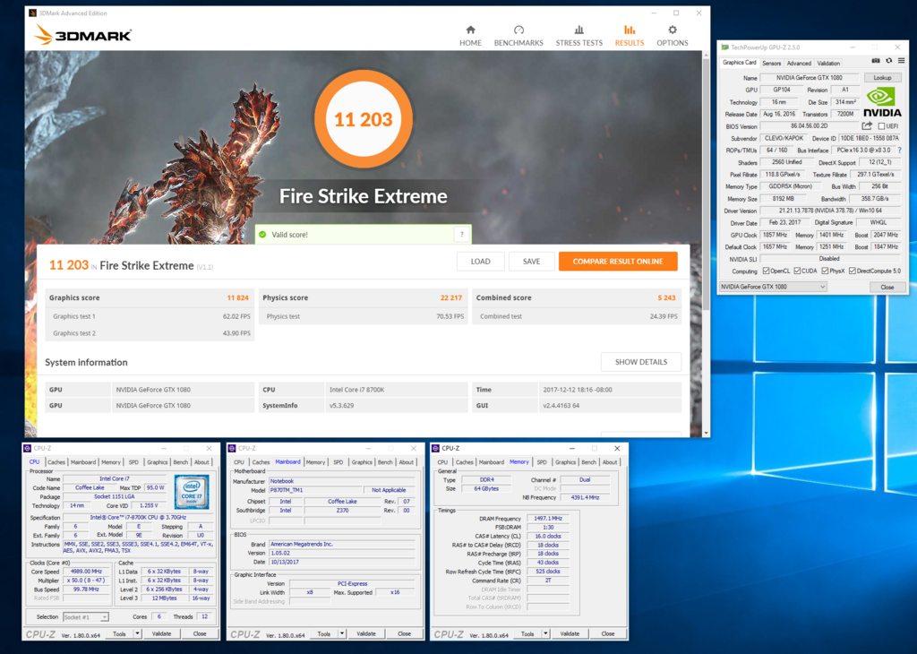The image size is (917, 654).
Task: Open the Socket #1 Selection dropdown
Action: pyautogui.click(x=85, y=617)
